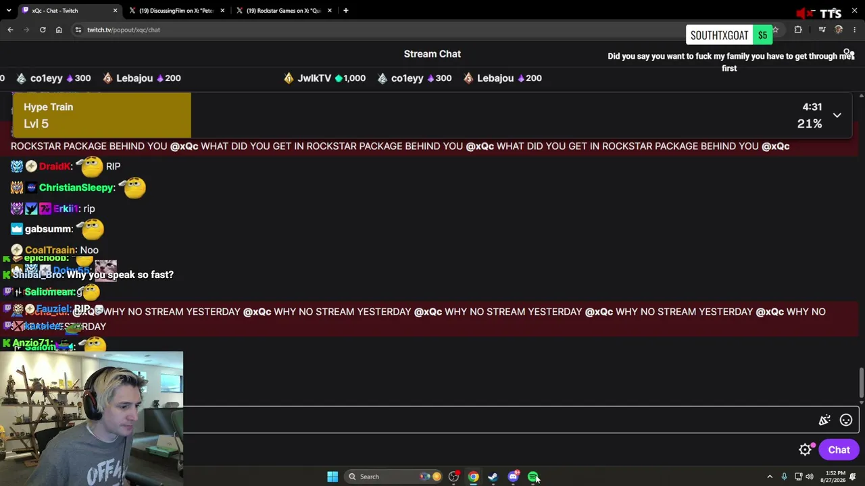Click the gabsumm username in chat
The width and height of the screenshot is (865, 486).
[x=47, y=230]
